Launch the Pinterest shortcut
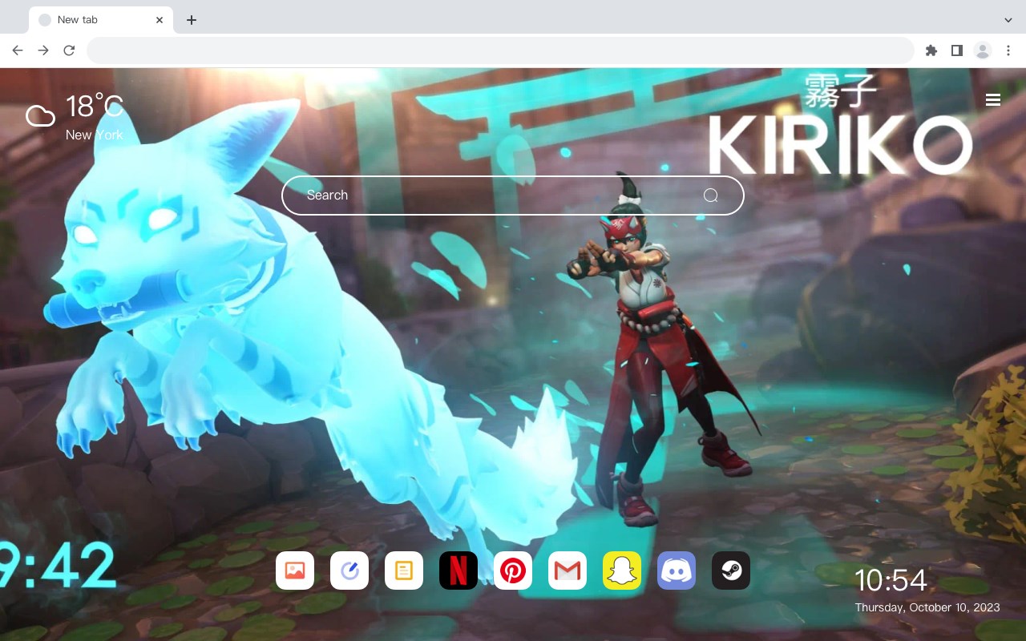The width and height of the screenshot is (1026, 641). click(513, 570)
